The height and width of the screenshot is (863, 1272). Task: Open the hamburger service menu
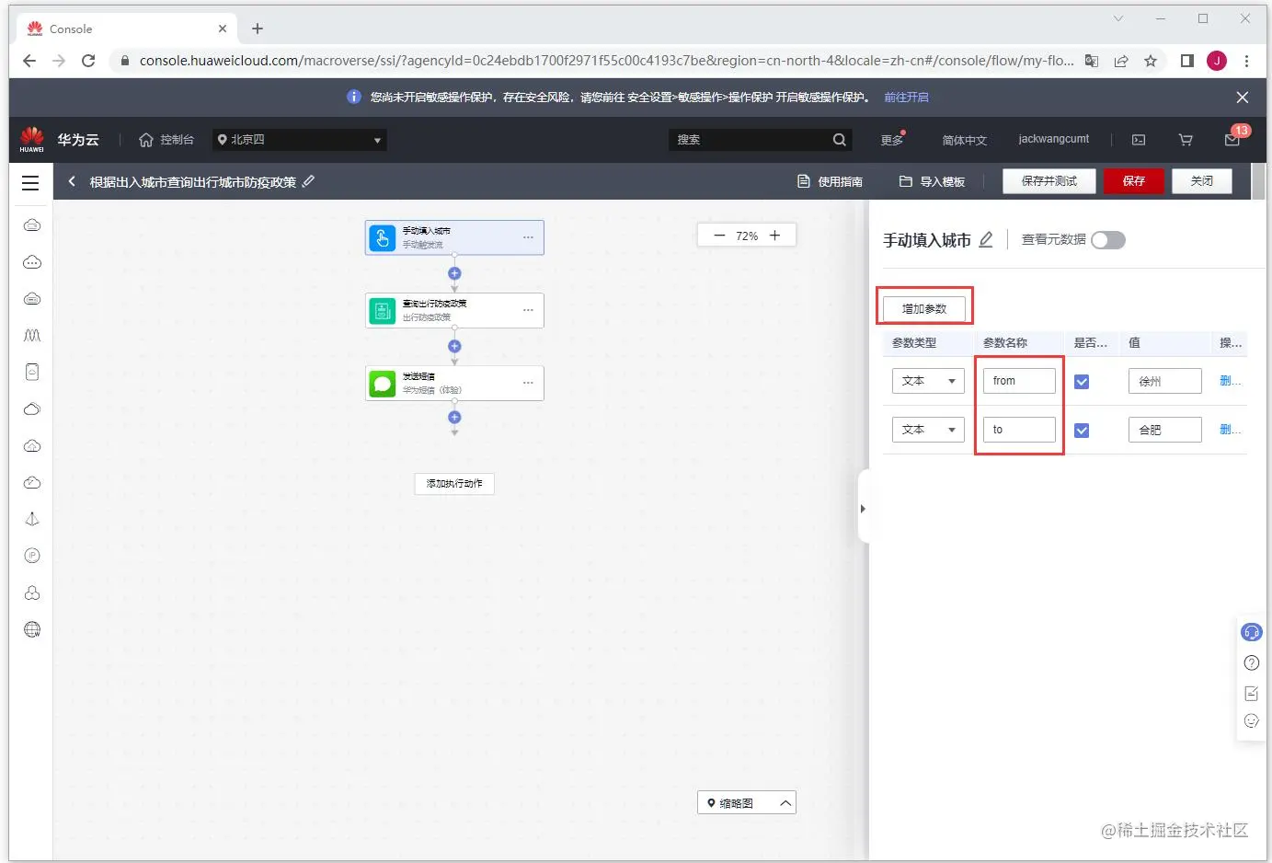click(x=30, y=182)
